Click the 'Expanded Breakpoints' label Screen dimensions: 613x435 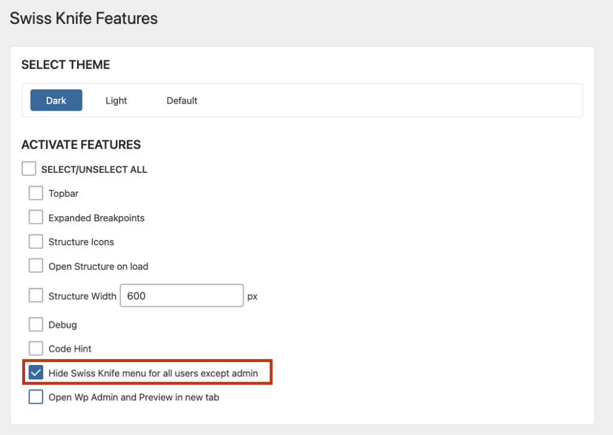click(x=96, y=218)
